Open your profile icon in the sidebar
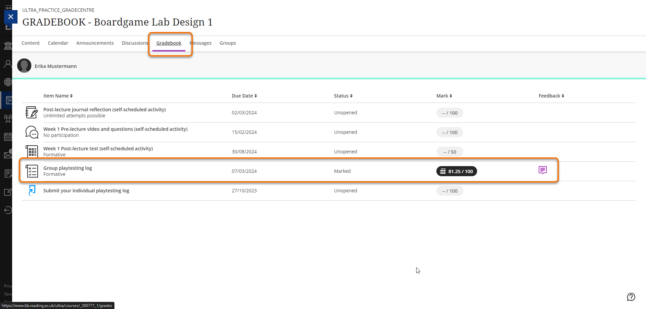The width and height of the screenshot is (646, 309). point(8,64)
